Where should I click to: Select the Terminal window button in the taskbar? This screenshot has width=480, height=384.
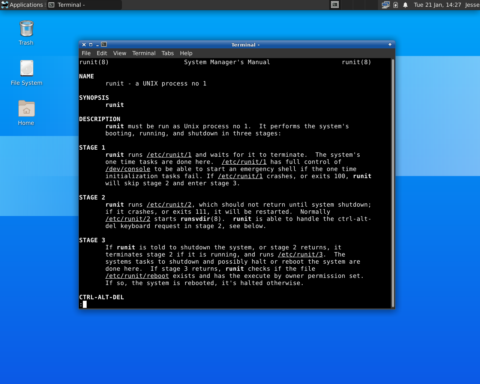click(x=84, y=5)
